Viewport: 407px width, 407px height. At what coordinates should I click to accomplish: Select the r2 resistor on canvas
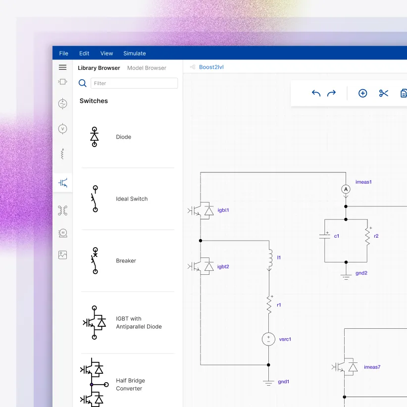tap(367, 236)
